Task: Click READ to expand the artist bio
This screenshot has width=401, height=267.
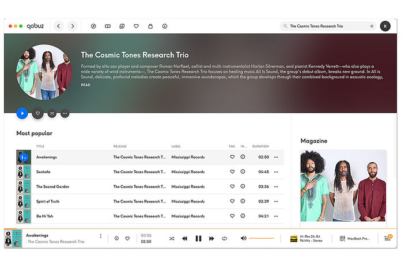Action: 85,85
